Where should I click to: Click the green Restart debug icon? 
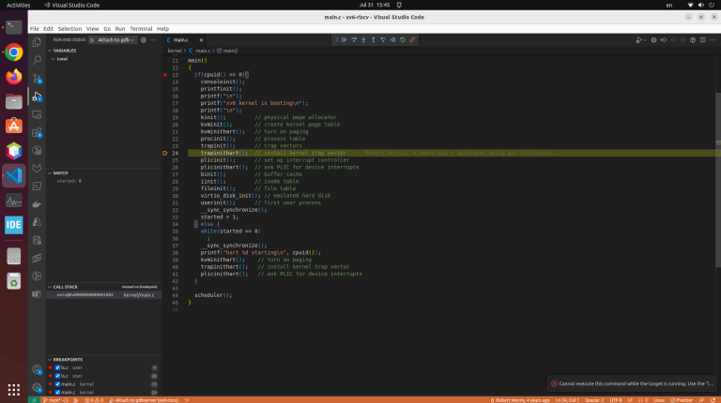(x=403, y=40)
